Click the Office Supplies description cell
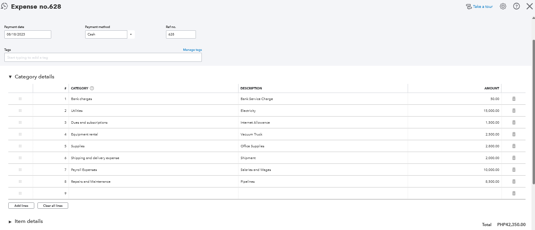 point(323,146)
